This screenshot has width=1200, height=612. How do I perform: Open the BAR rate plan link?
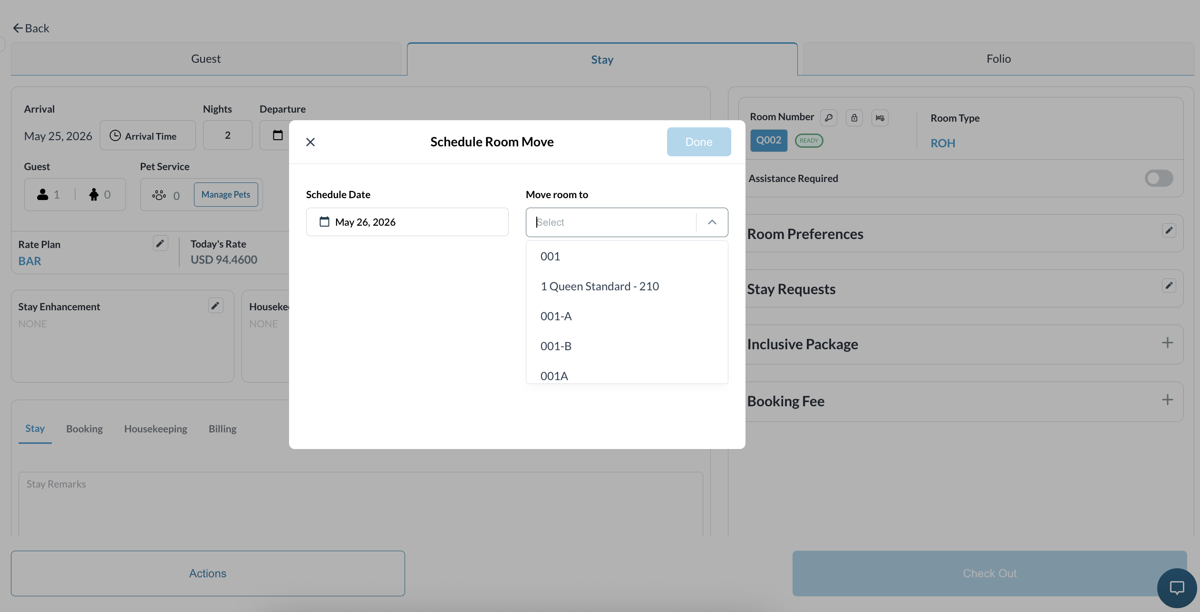pos(30,261)
